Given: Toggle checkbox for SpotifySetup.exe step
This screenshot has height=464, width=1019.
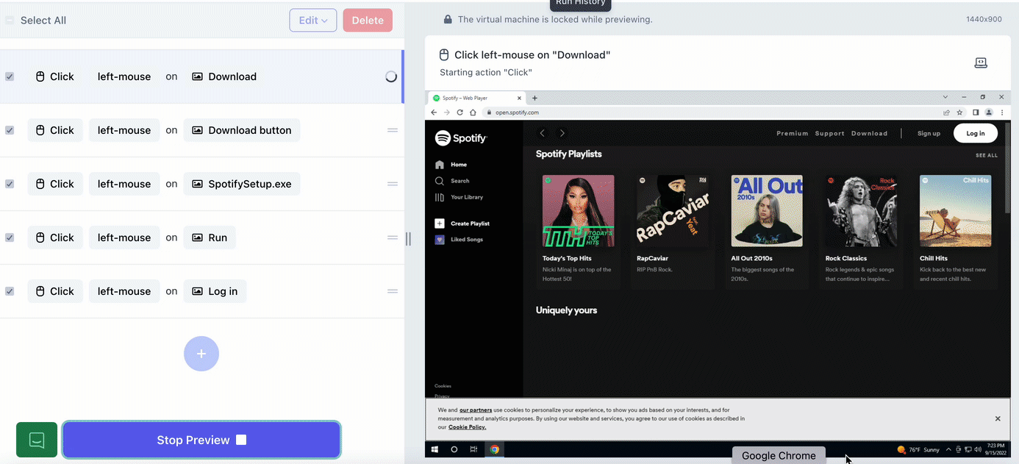Looking at the screenshot, I should [10, 184].
